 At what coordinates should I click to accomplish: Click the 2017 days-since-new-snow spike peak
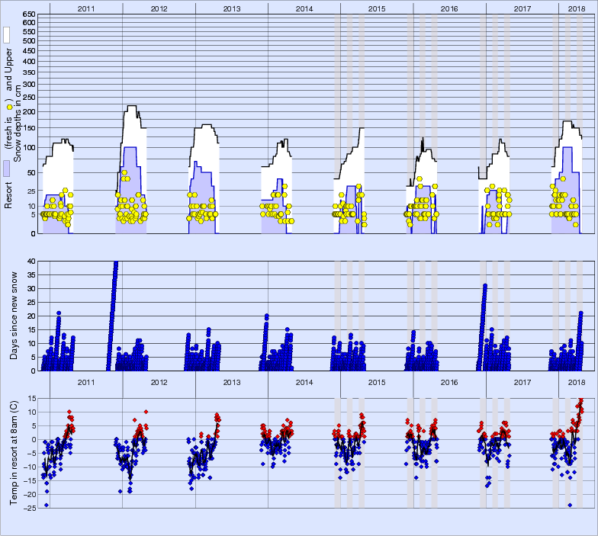click(484, 286)
